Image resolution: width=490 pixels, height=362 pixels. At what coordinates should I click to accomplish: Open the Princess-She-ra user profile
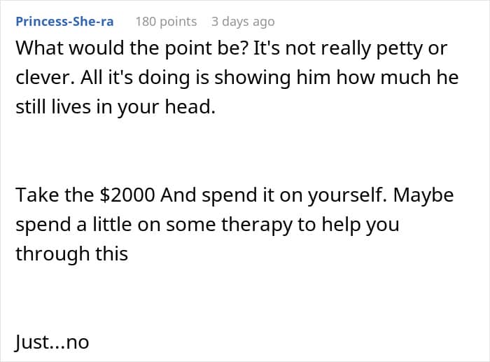[x=64, y=21]
